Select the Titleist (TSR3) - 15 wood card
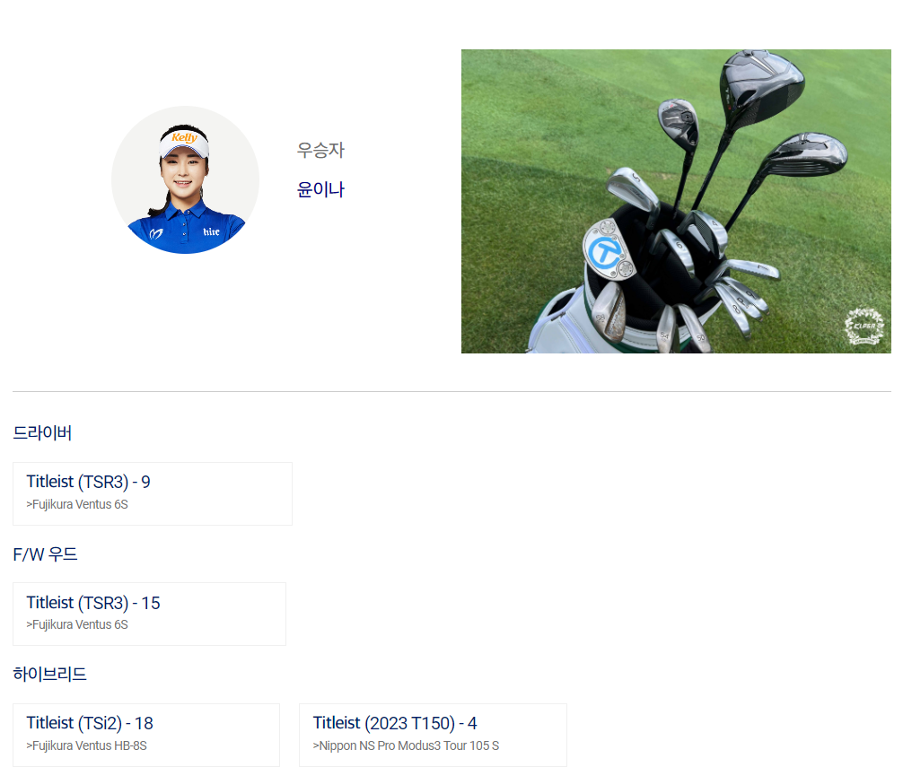The width and height of the screenshot is (903, 767). click(149, 614)
